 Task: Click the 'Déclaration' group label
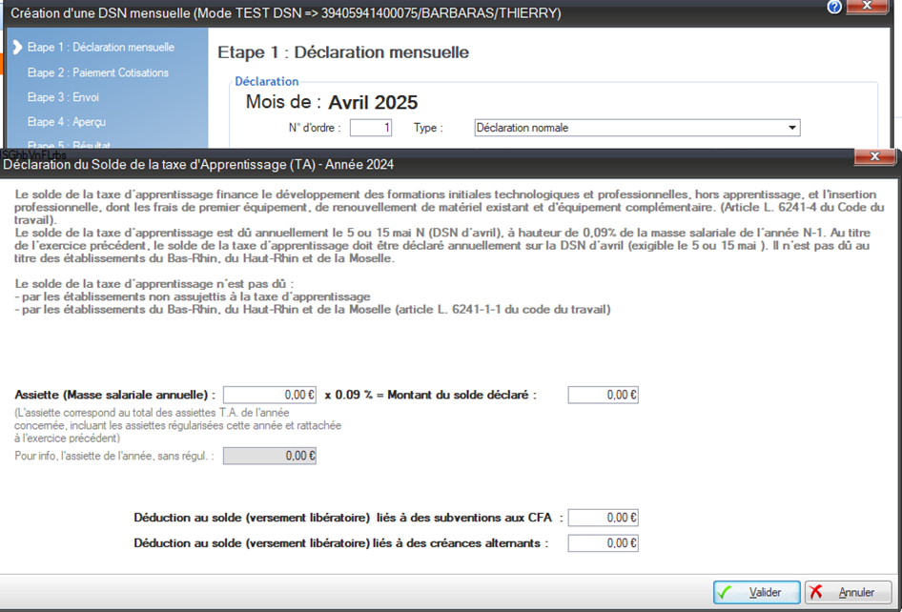pos(267,82)
